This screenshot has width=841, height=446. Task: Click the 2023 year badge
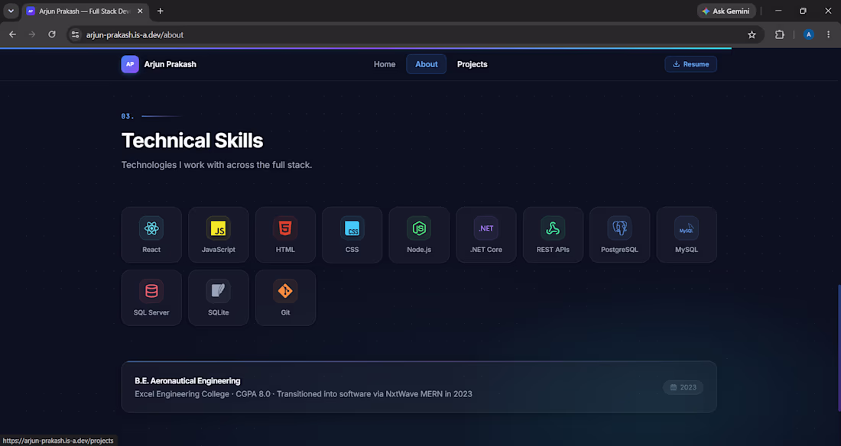pyautogui.click(x=684, y=387)
